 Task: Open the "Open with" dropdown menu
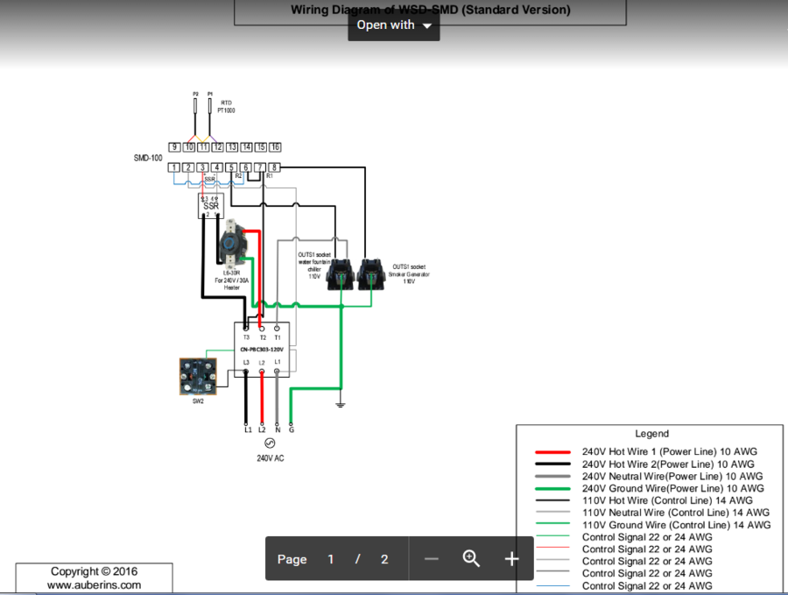394,25
